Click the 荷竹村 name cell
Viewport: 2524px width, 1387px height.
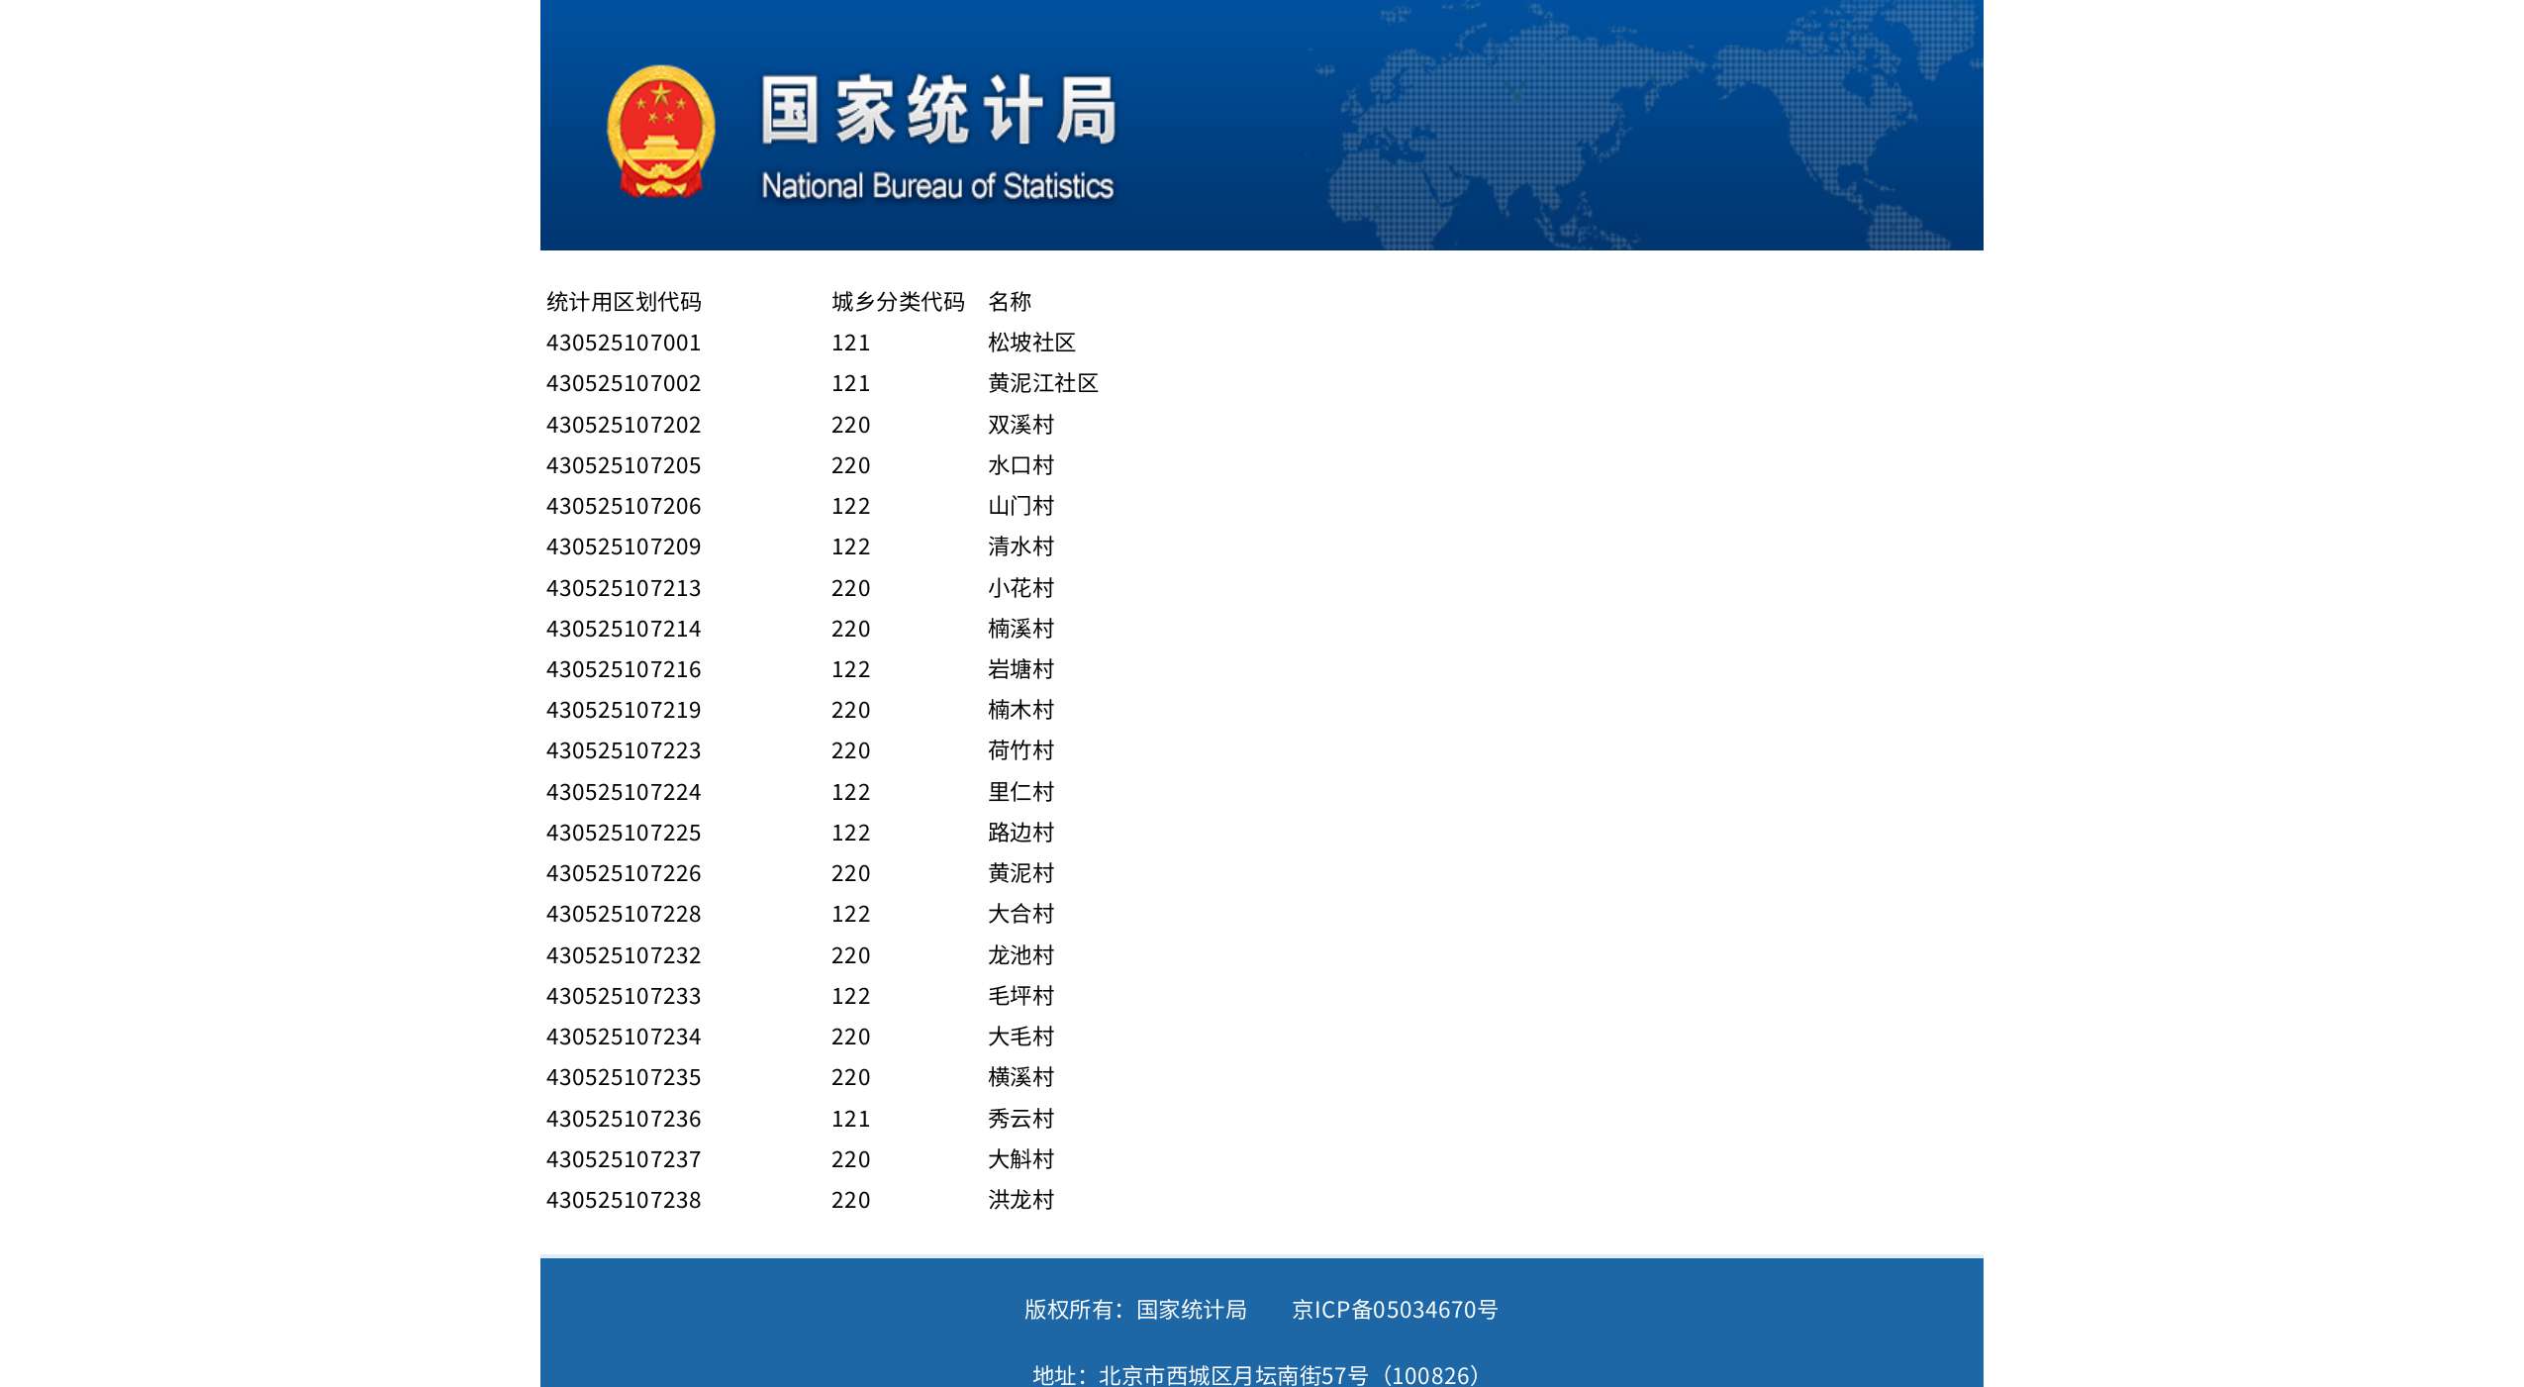1020,750
